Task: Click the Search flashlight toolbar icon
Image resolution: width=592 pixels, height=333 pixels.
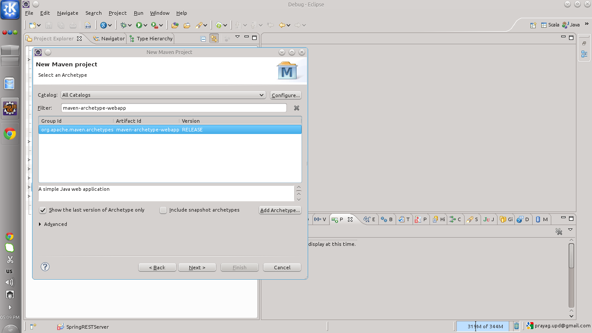Action: [199, 25]
